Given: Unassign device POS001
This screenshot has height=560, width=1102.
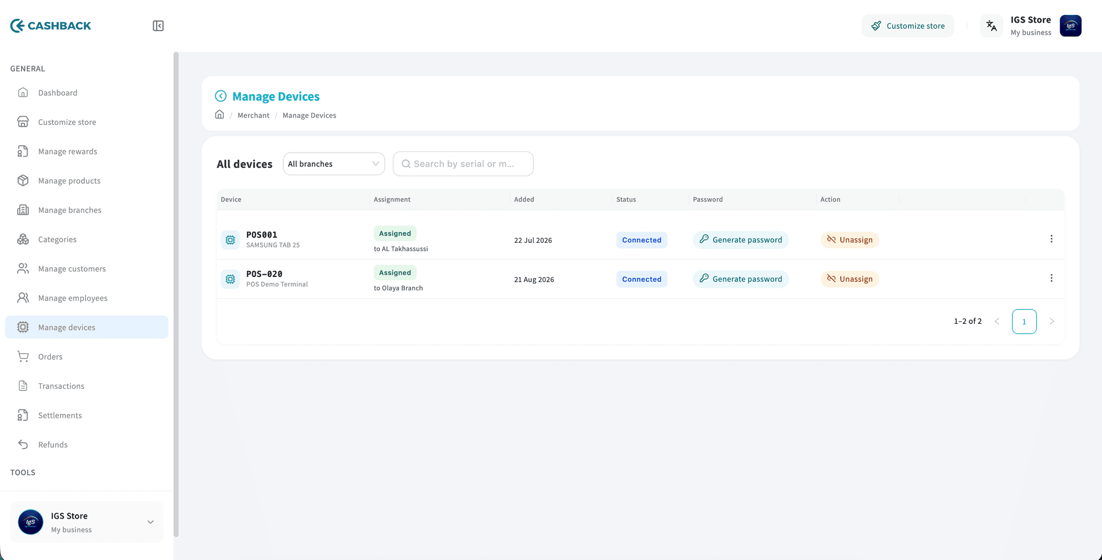Looking at the screenshot, I should pyautogui.click(x=850, y=240).
